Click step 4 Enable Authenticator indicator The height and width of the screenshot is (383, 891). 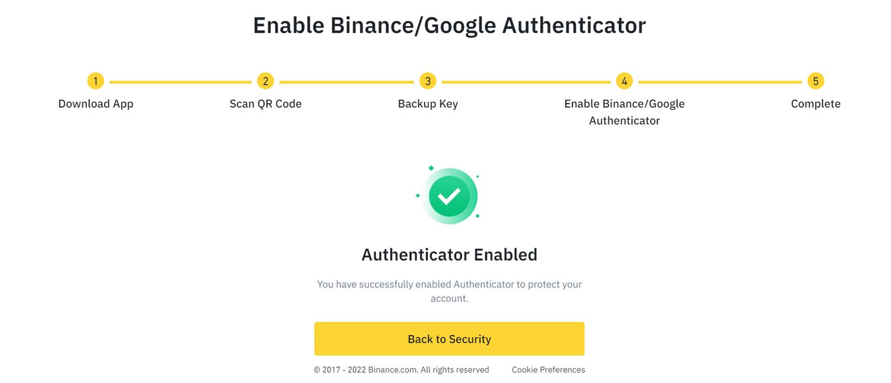[624, 81]
